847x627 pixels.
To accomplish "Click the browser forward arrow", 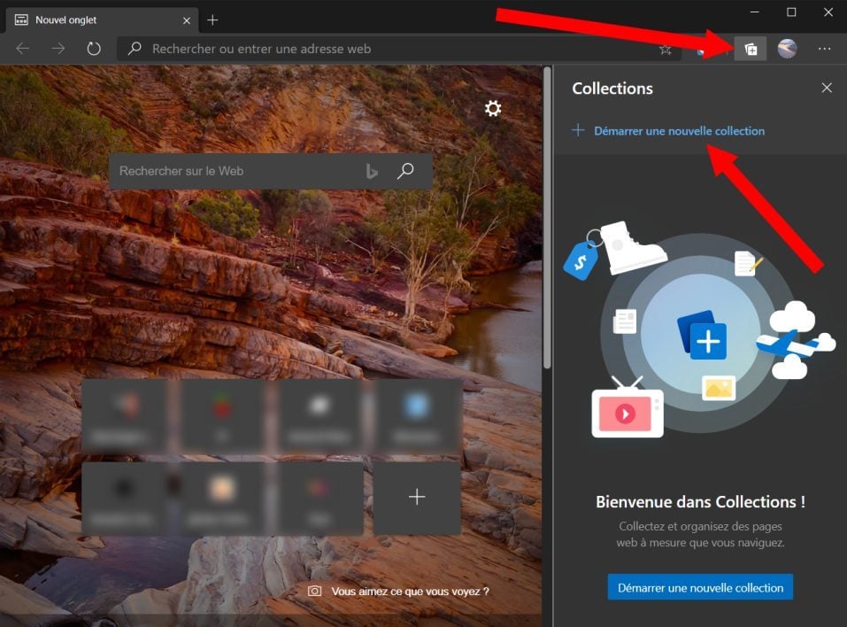I will 58,49.
